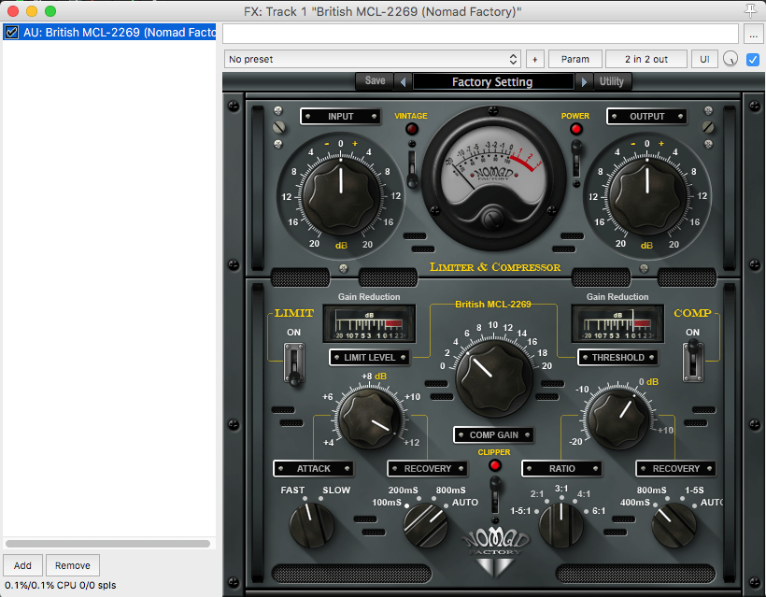The height and width of the screenshot is (597, 766).
Task: Click the wet/dry mix knob icon
Action: [731, 59]
